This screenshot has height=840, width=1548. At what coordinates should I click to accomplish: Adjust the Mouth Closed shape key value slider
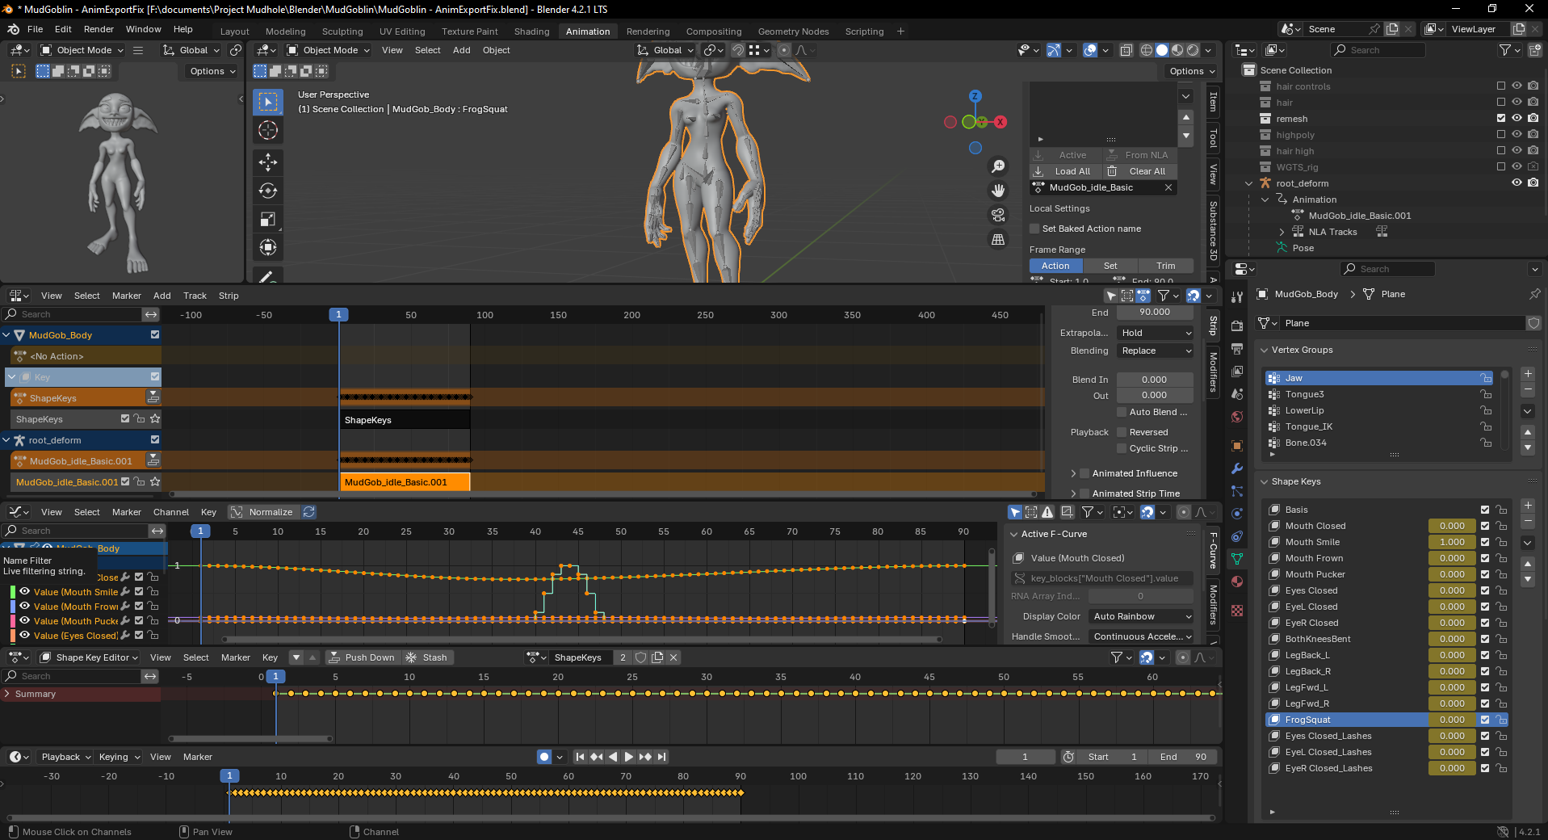pyautogui.click(x=1452, y=526)
